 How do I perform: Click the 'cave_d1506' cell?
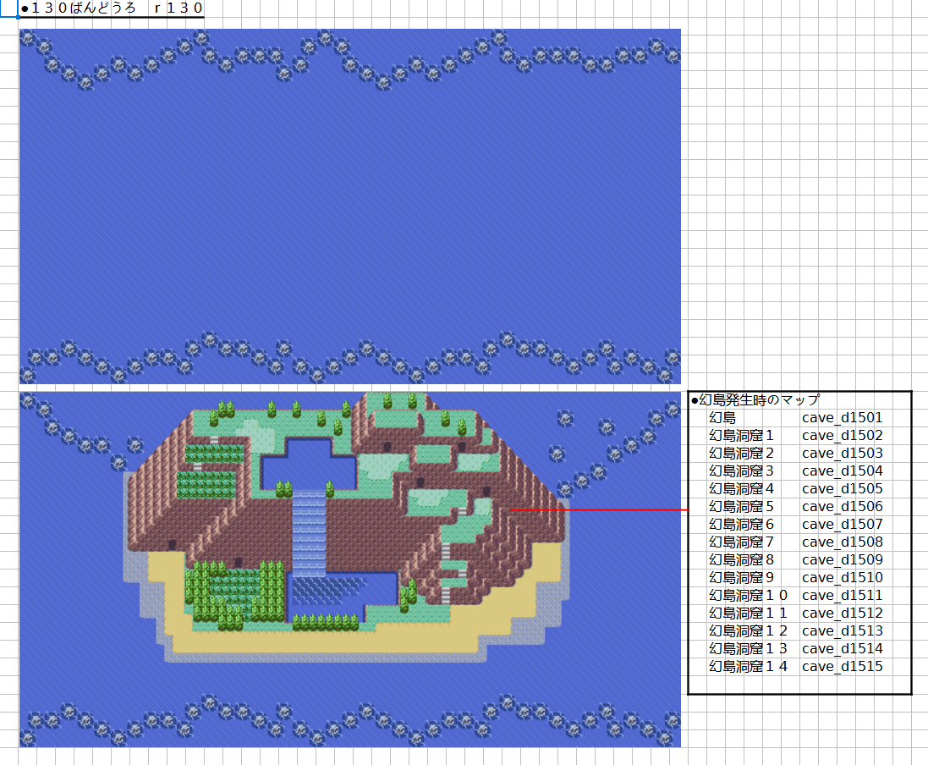(843, 506)
